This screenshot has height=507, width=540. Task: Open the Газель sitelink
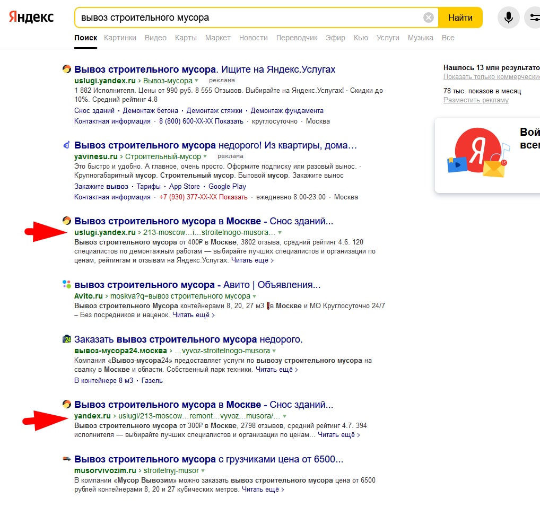pos(152,380)
